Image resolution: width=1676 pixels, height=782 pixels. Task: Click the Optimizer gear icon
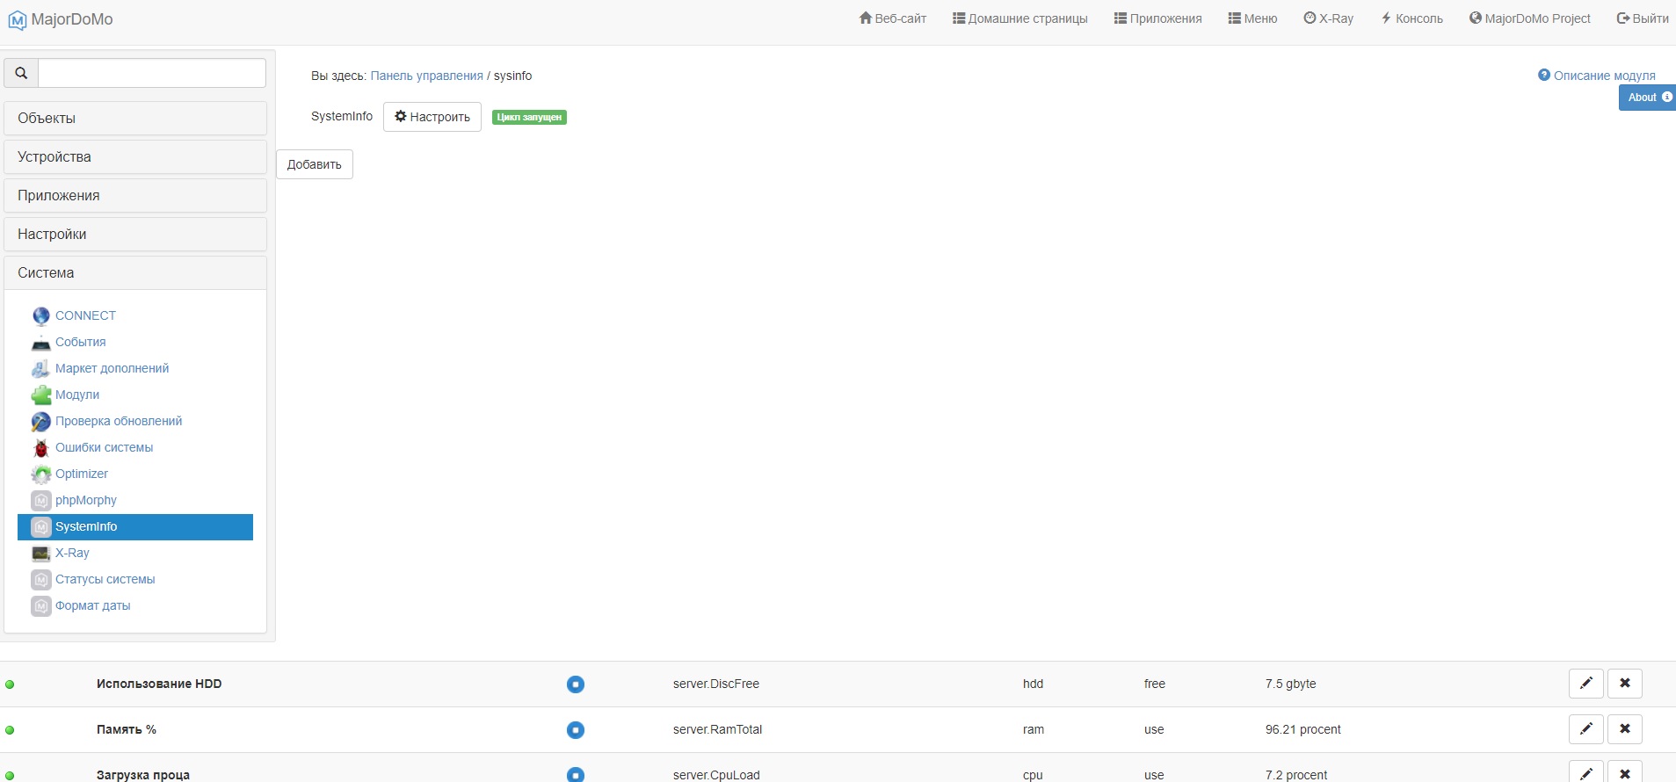[40, 474]
